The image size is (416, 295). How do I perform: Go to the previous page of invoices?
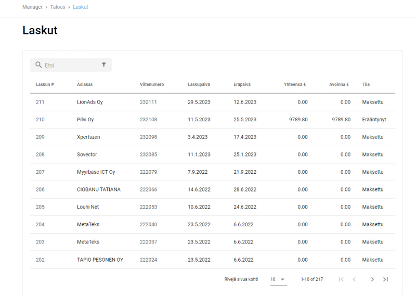click(x=354, y=279)
